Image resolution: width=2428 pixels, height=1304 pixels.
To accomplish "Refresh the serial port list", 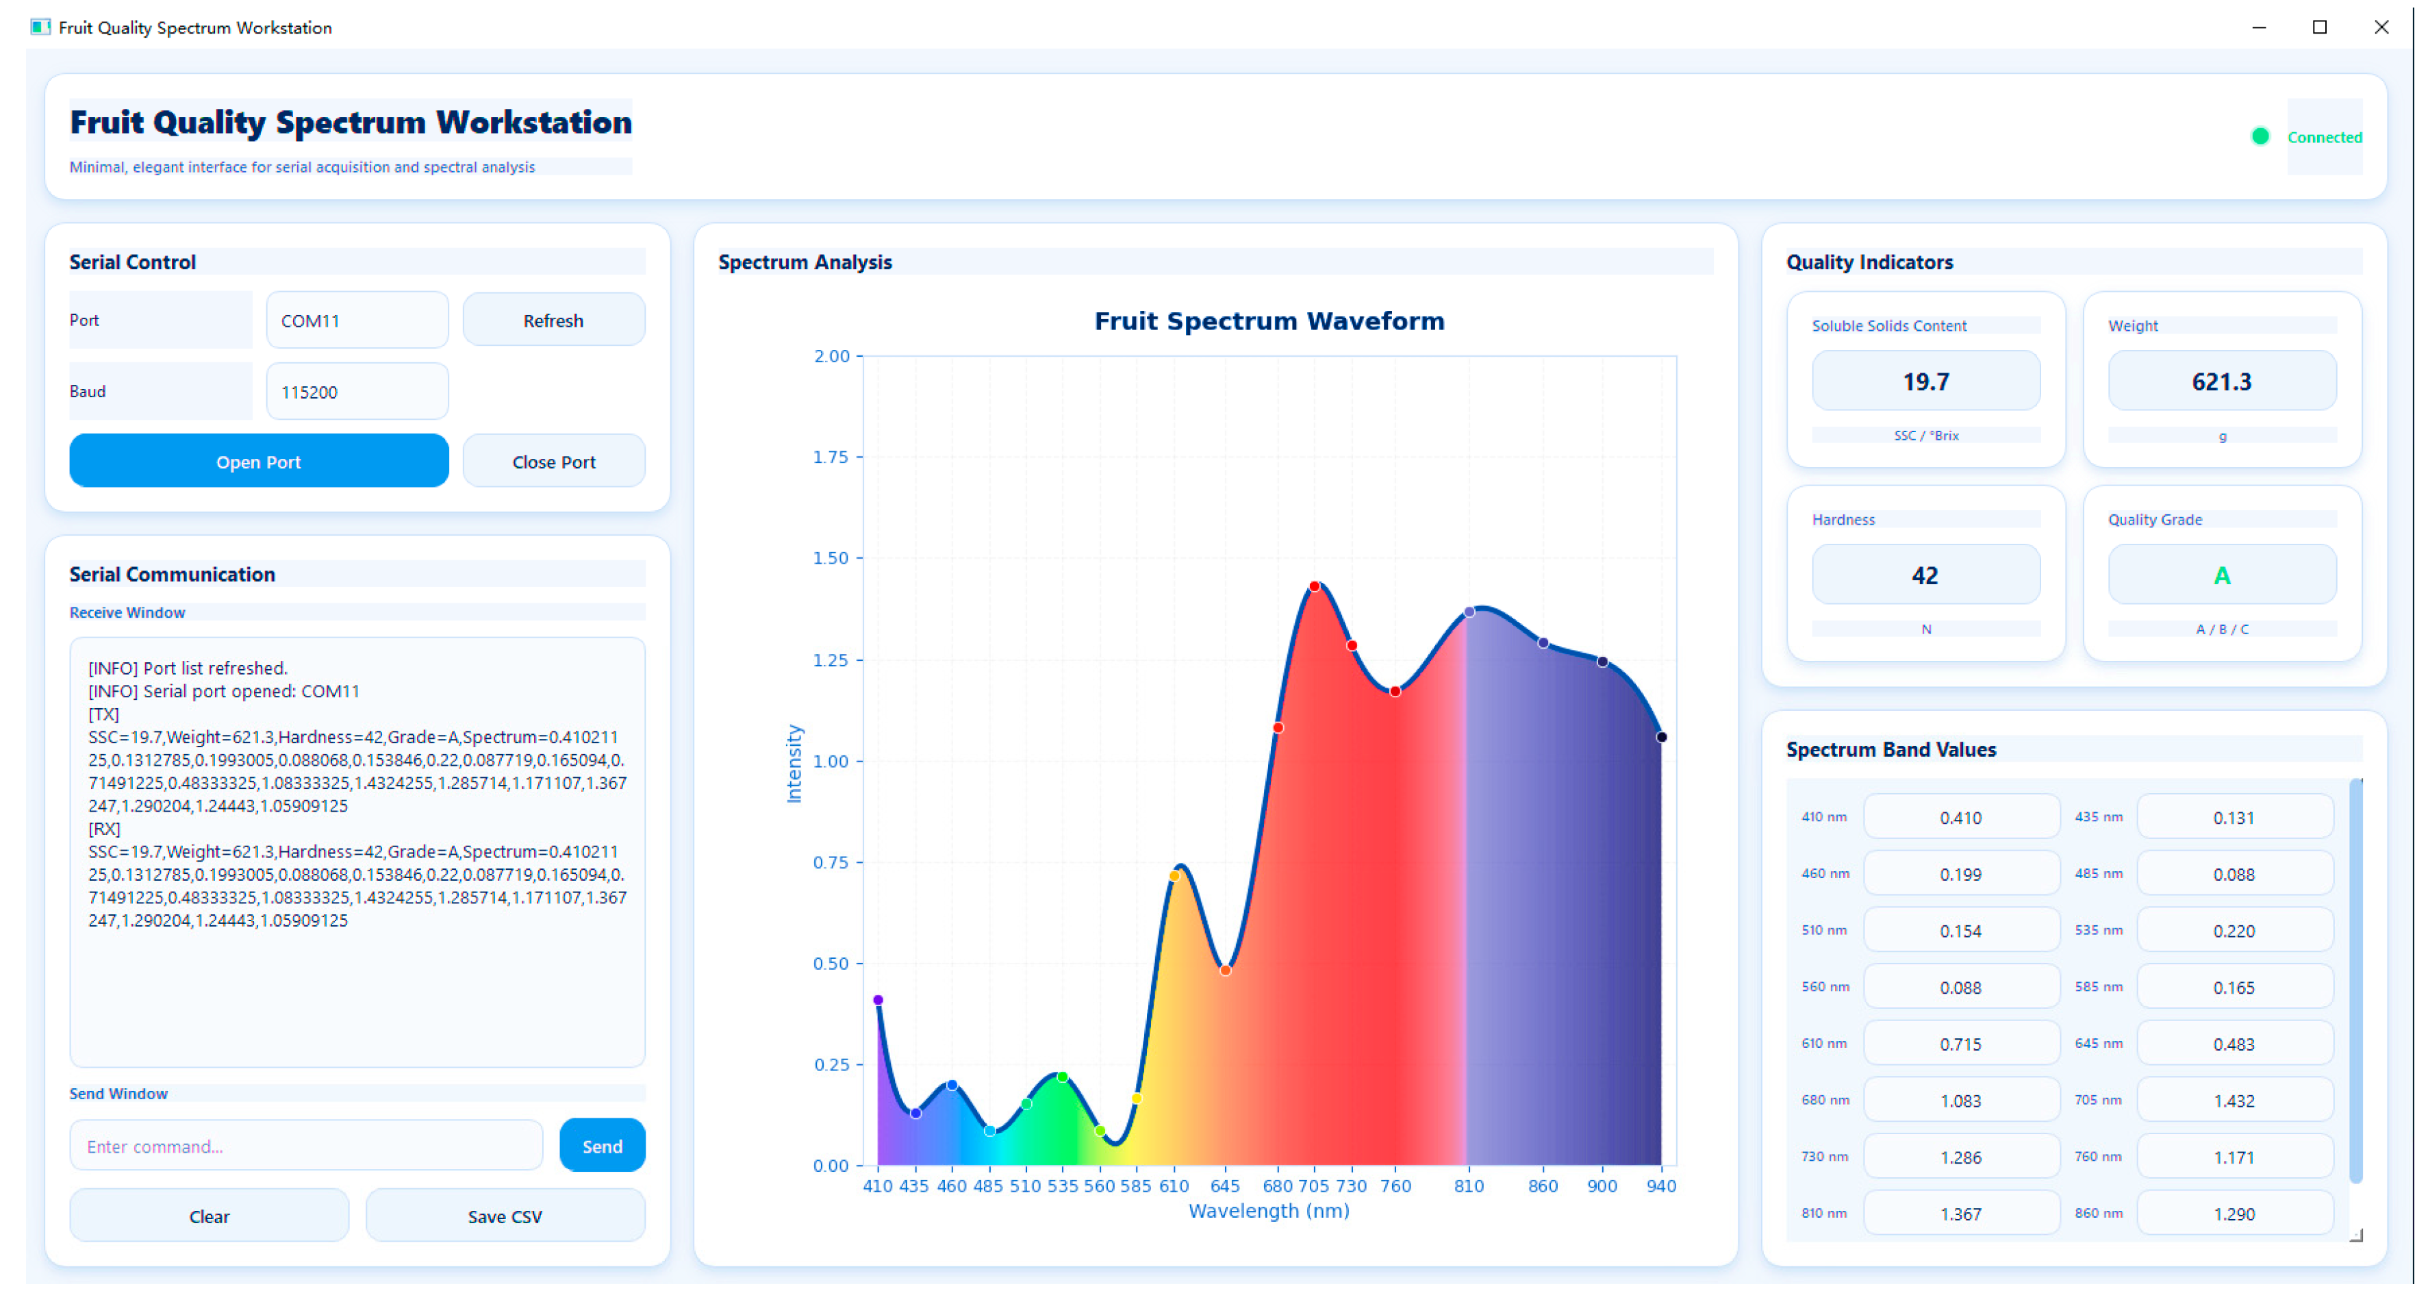I will [554, 320].
